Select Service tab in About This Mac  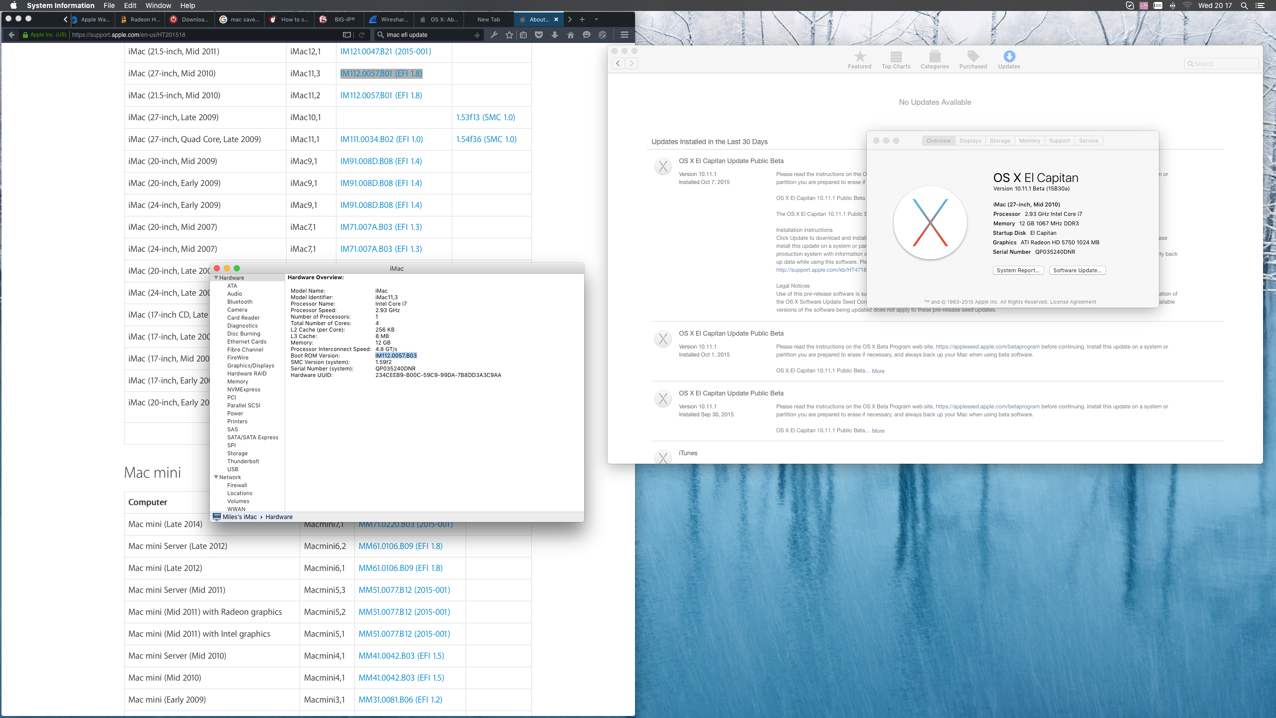tap(1089, 141)
